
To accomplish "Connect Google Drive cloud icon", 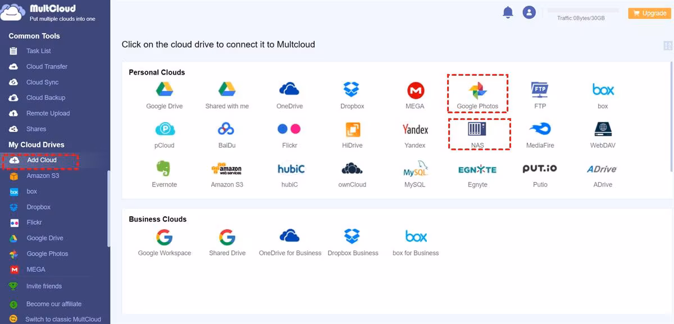I will (164, 89).
